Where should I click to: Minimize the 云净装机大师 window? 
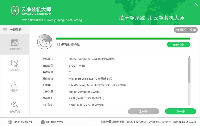click(x=190, y=4)
